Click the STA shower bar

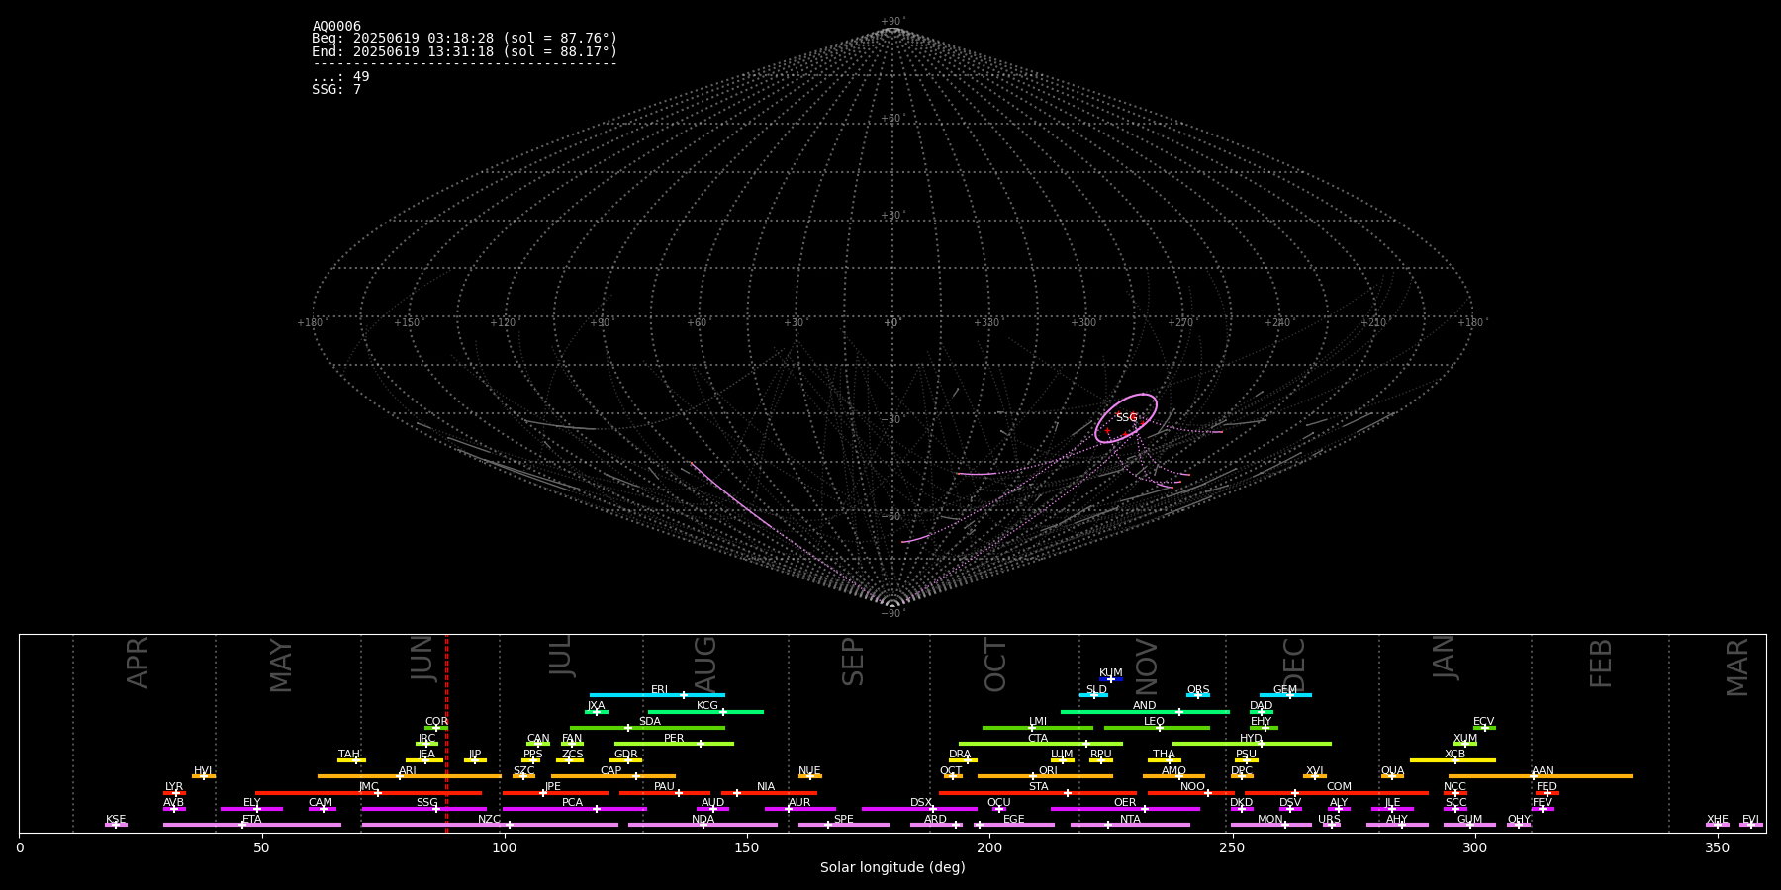pyautogui.click(x=1038, y=793)
